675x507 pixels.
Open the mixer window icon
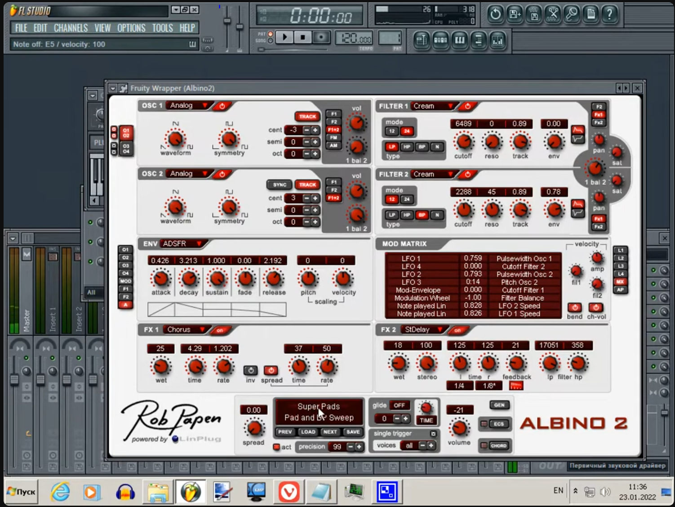pyautogui.click(x=497, y=41)
